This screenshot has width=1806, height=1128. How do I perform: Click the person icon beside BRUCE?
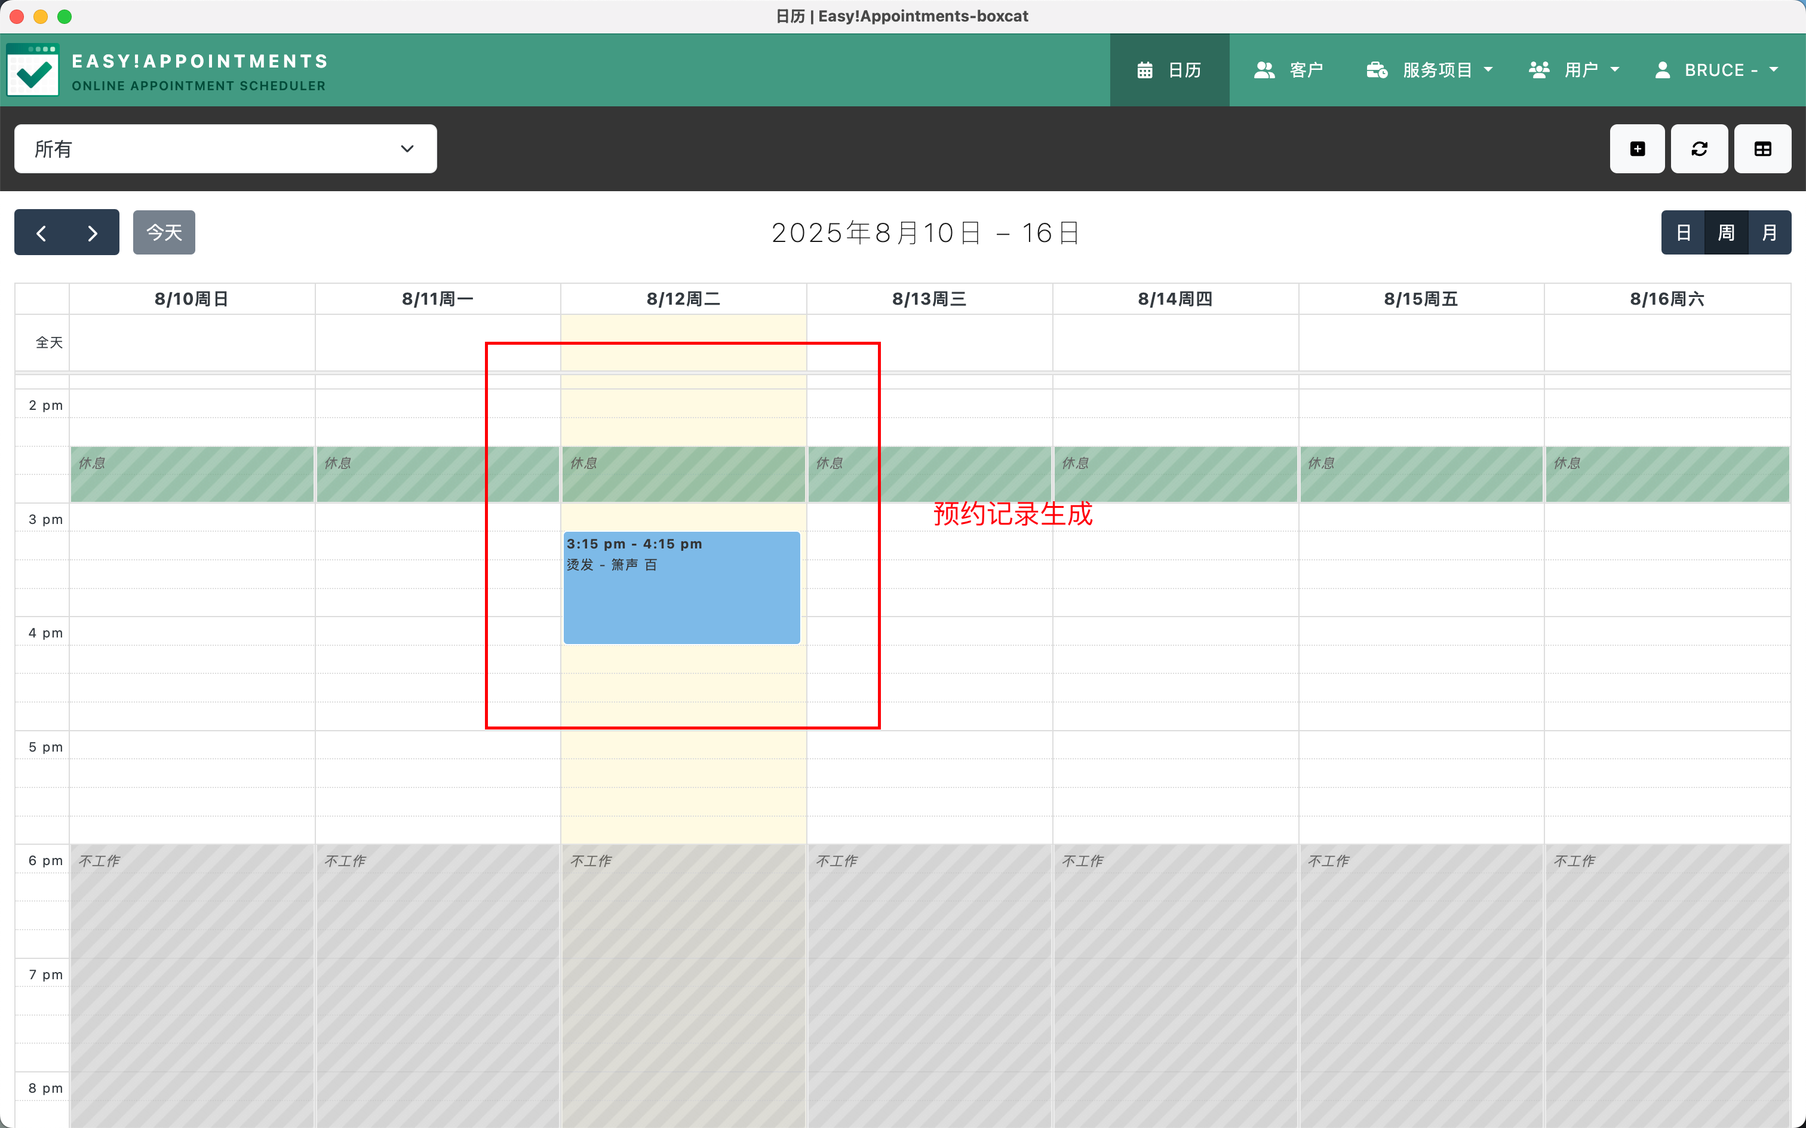click(1662, 70)
